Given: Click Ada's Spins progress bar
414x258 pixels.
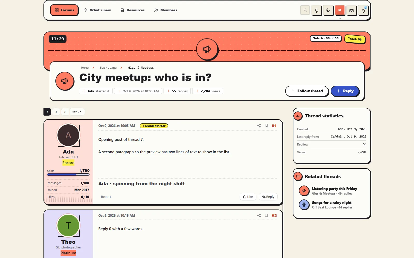Looking at the screenshot, I should [68, 175].
